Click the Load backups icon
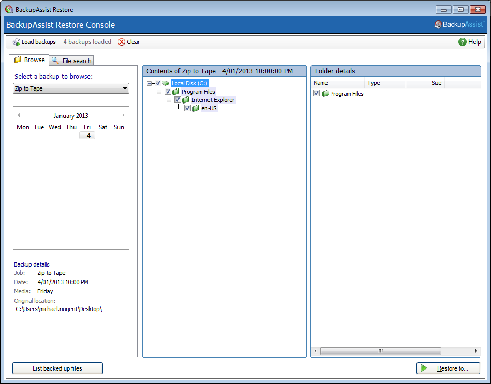The height and width of the screenshot is (384, 491). [16, 41]
